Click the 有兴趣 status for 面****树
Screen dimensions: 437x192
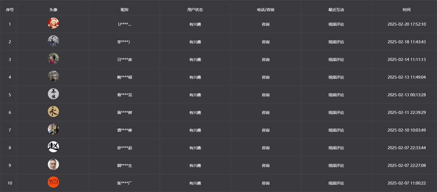click(x=195, y=113)
